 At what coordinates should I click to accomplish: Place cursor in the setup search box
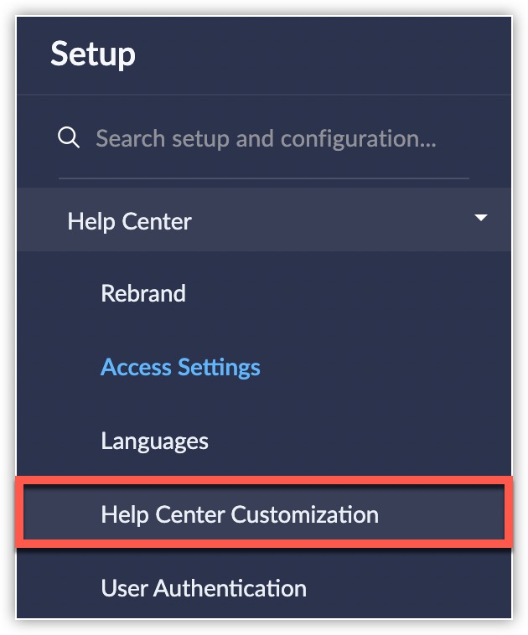tap(264, 138)
